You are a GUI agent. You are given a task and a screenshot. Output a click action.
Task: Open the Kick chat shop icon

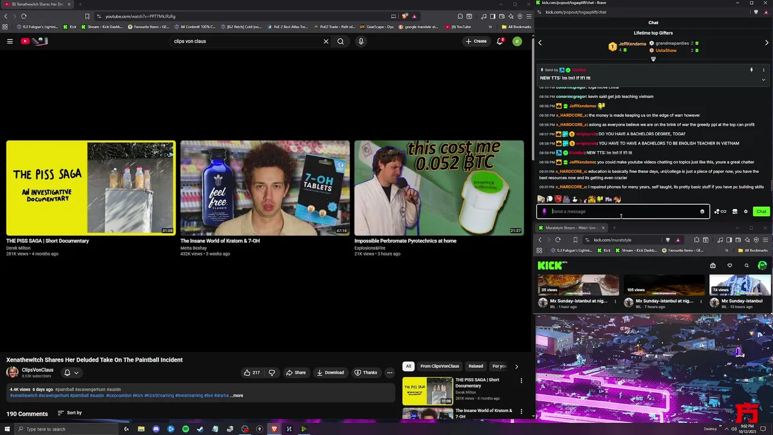[735, 211]
